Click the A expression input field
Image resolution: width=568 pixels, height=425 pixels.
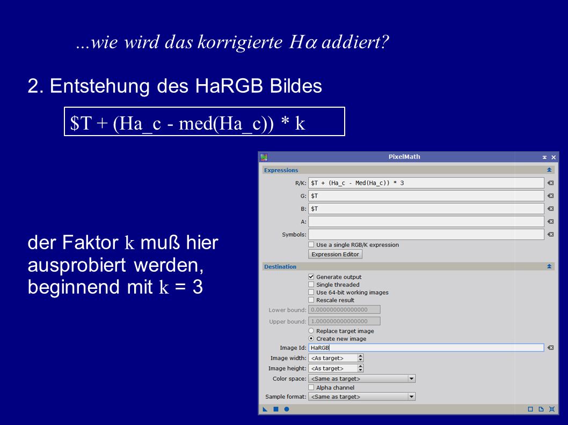pos(426,221)
